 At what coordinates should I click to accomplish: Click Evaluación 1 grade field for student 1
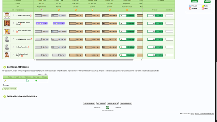click(x=38, y=16)
